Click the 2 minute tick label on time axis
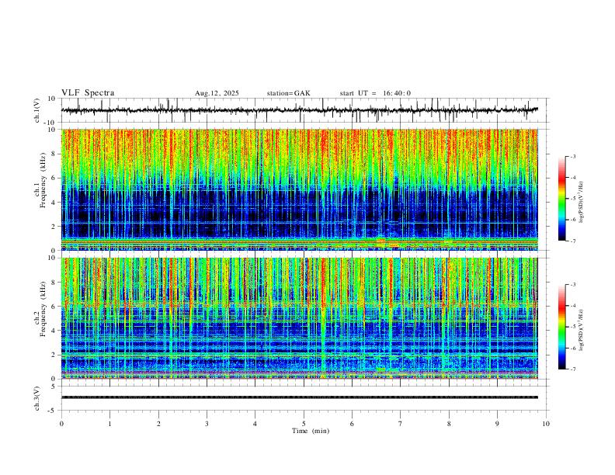615x475 pixels. (x=158, y=424)
